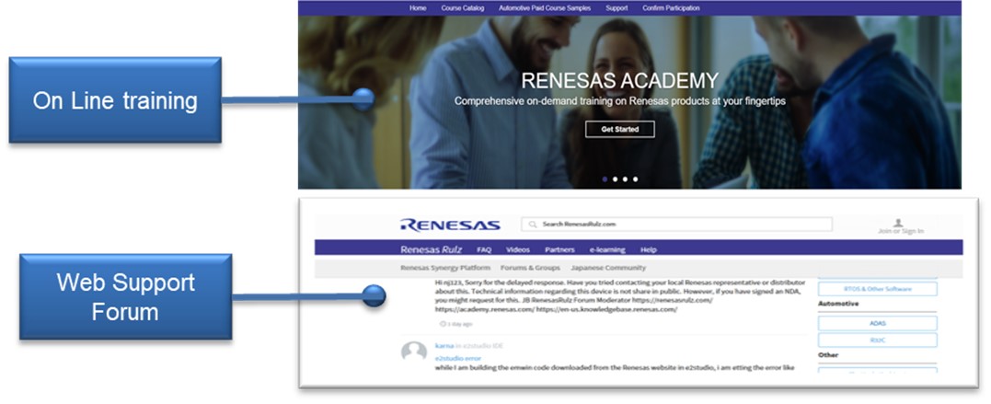Screen dimensions: 991x404
Task: Open the e-learning tab in Renesas Rulz bar
Action: [607, 249]
